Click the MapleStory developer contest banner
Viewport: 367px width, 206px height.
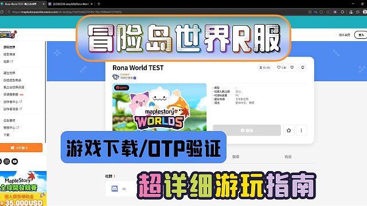tap(23, 188)
